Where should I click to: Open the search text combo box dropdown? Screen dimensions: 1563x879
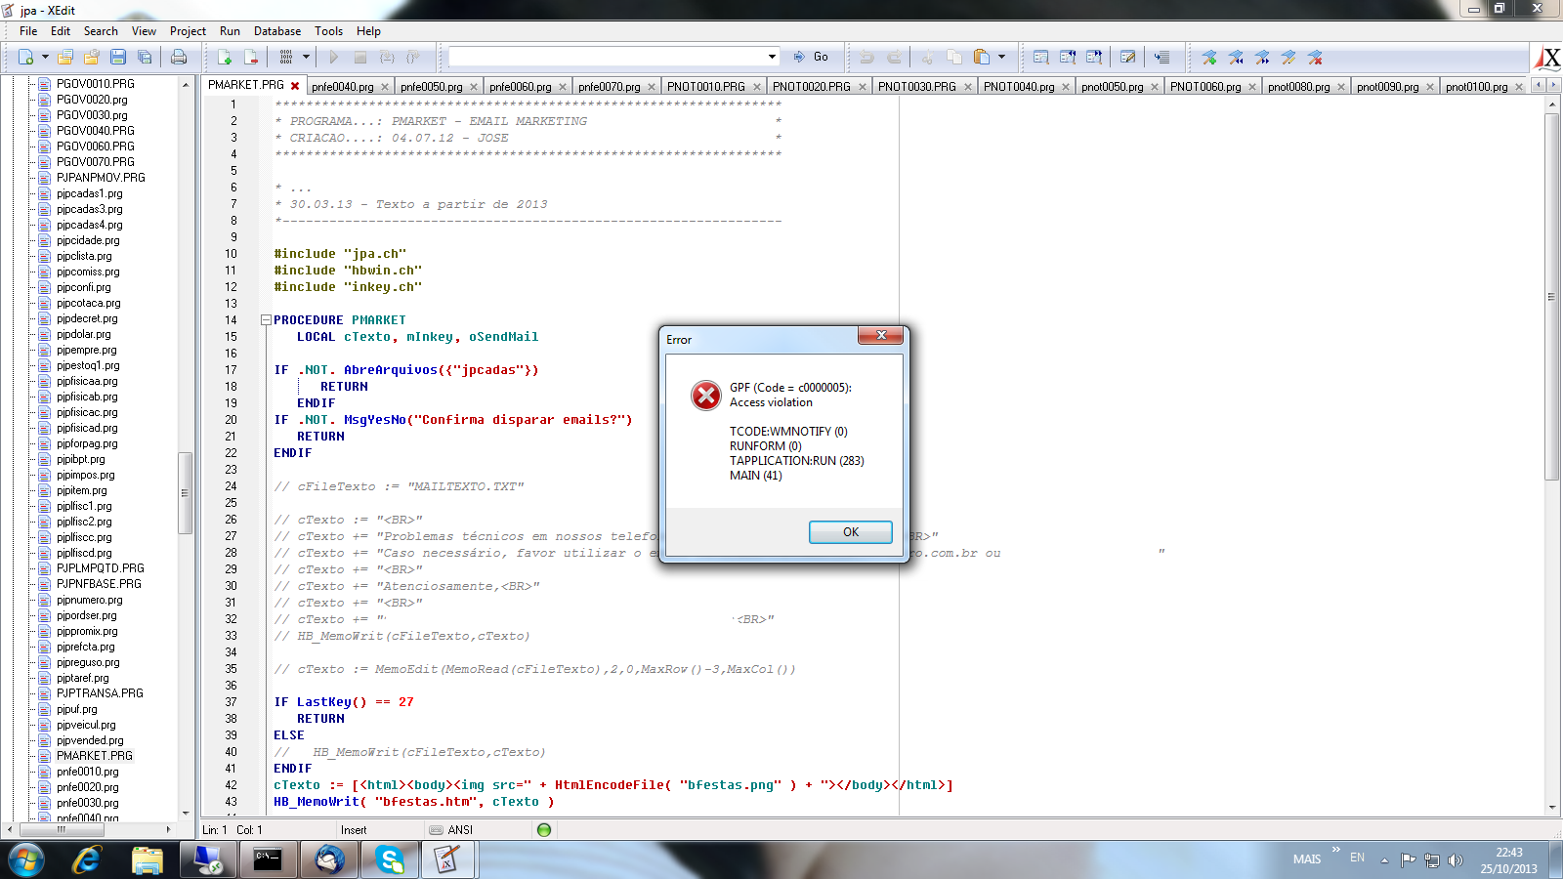pos(772,57)
